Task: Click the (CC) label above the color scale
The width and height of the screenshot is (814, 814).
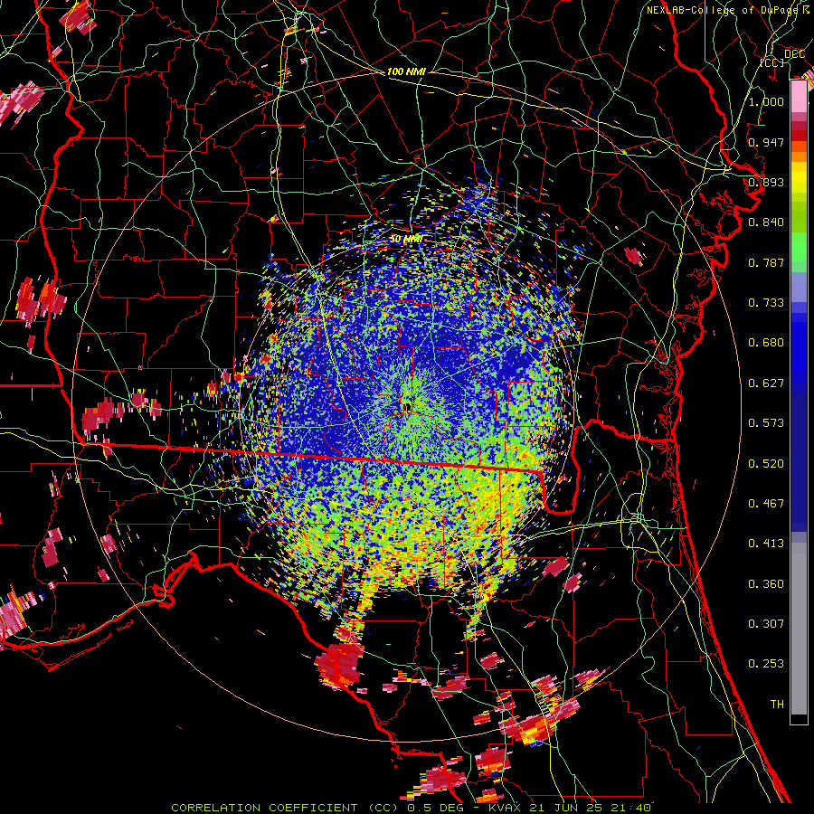Action: [x=772, y=62]
